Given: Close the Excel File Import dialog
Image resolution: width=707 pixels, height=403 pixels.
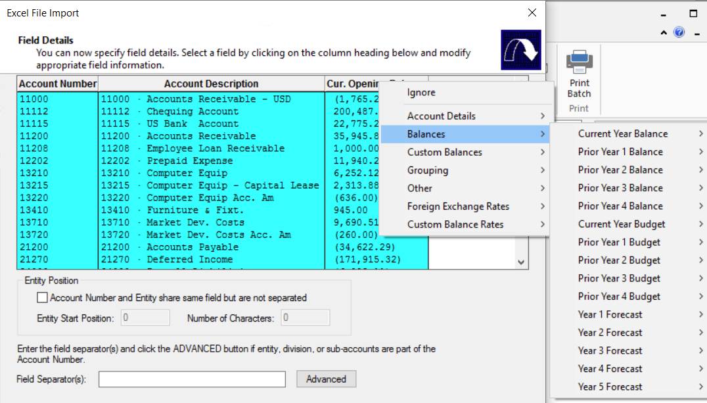Looking at the screenshot, I should [532, 12].
